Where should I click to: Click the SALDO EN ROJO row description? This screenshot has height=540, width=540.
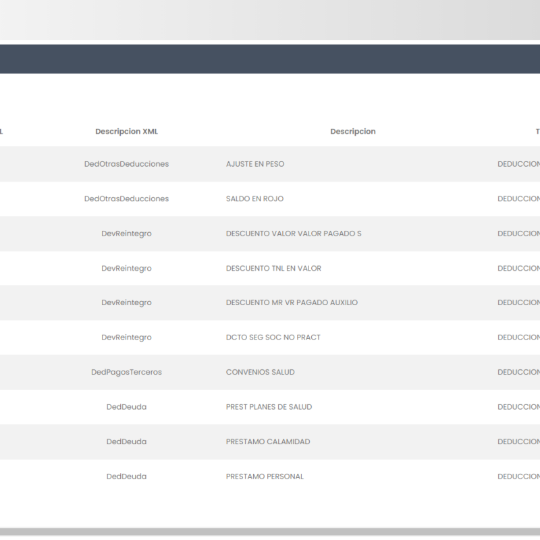pyautogui.click(x=254, y=199)
